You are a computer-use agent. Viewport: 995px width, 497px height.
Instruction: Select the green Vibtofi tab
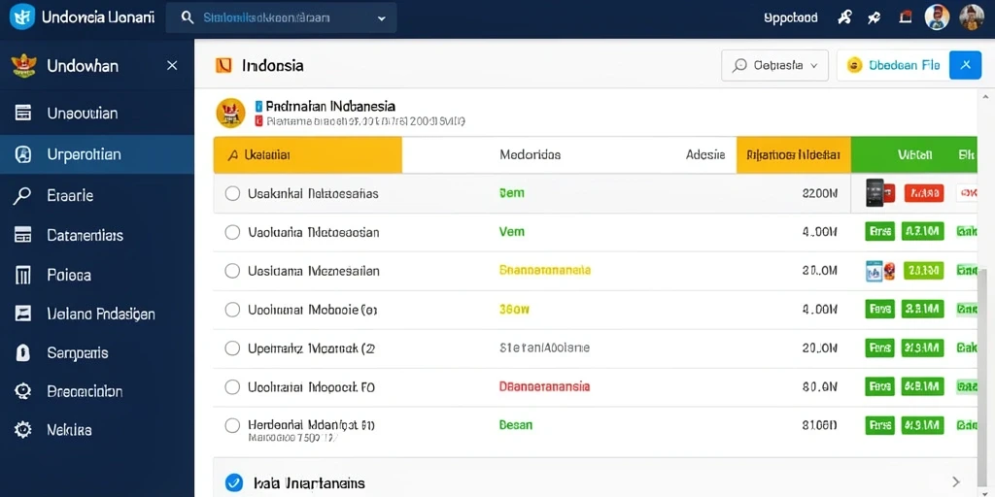pyautogui.click(x=913, y=154)
